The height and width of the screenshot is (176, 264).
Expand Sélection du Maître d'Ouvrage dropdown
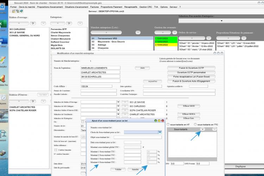pos(118,102)
